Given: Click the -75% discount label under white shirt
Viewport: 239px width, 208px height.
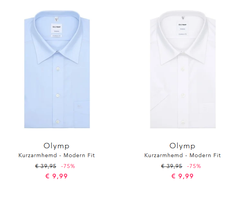Looking at the screenshot, I should coord(194,166).
